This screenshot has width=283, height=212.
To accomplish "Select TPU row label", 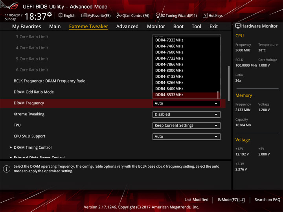I will coord(17,125).
